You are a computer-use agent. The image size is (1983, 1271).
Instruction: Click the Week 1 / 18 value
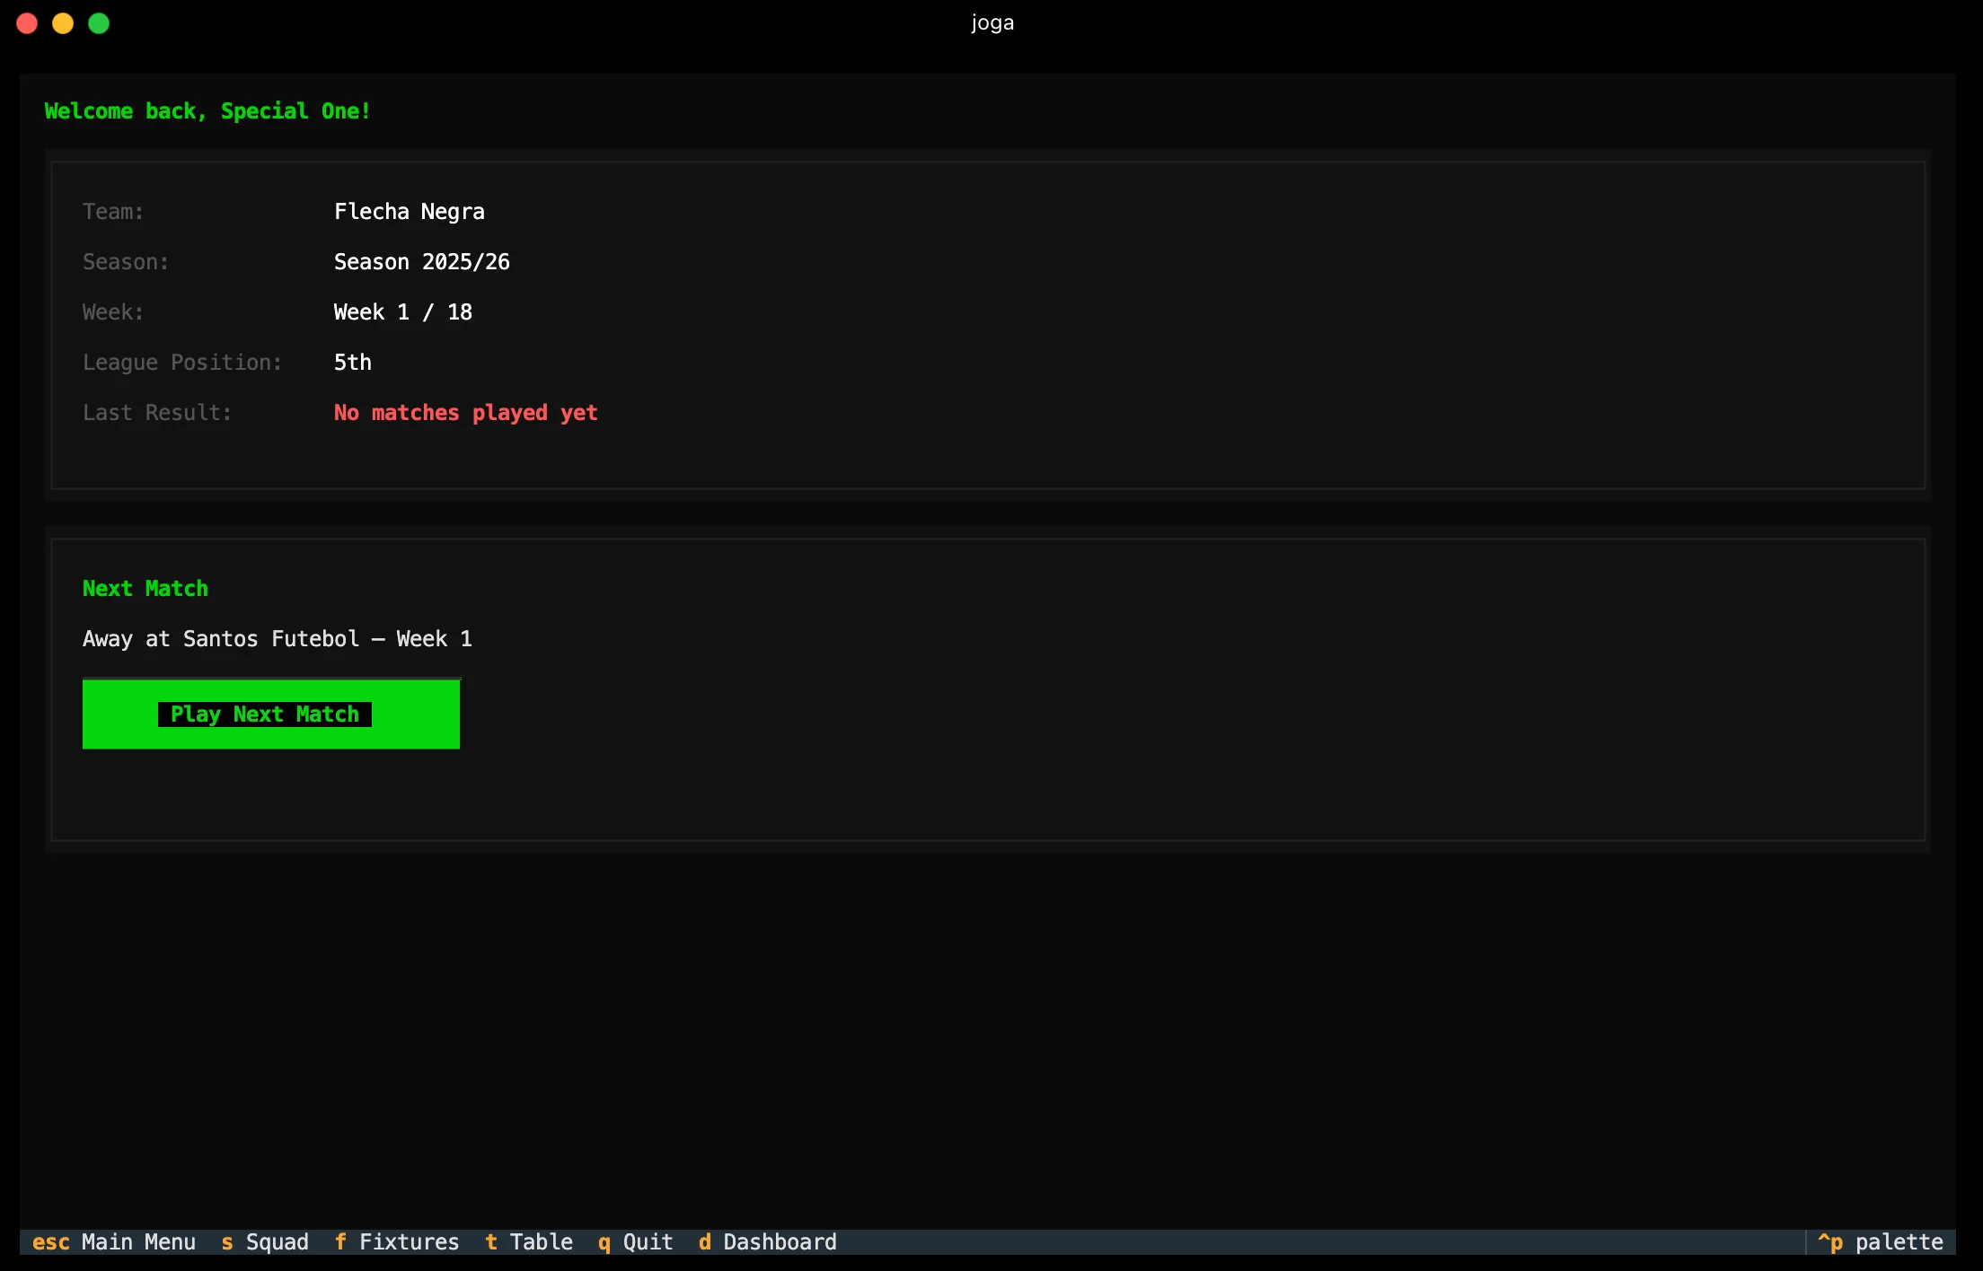403,312
